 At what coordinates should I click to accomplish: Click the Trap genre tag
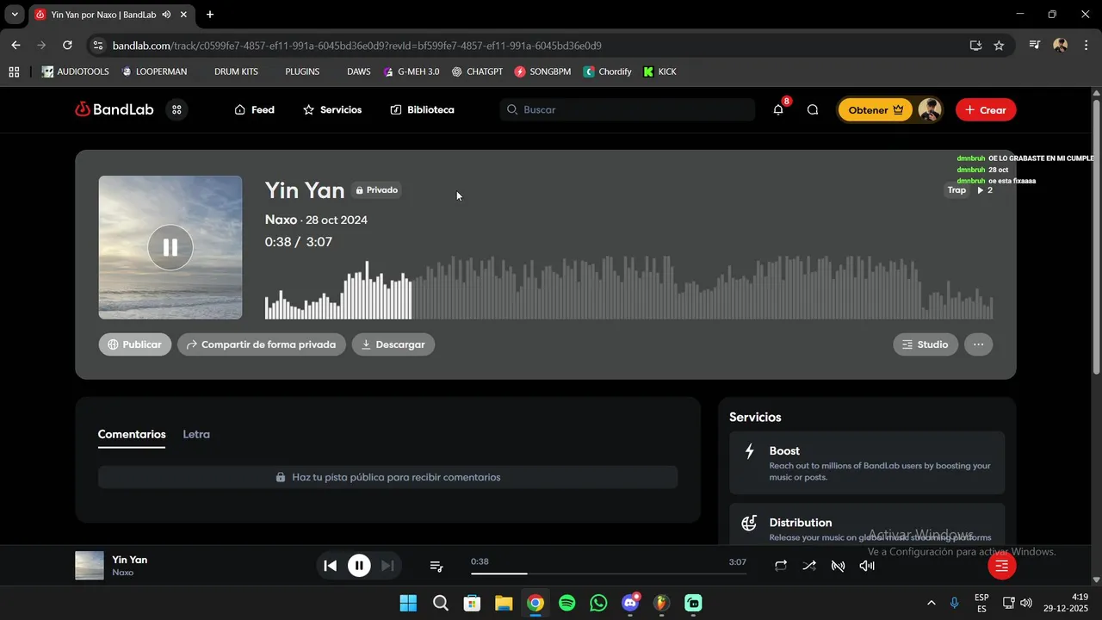957,190
